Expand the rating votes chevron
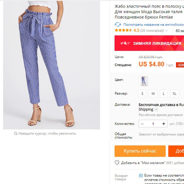Viewport: 184px width, 184px height. (166, 31)
